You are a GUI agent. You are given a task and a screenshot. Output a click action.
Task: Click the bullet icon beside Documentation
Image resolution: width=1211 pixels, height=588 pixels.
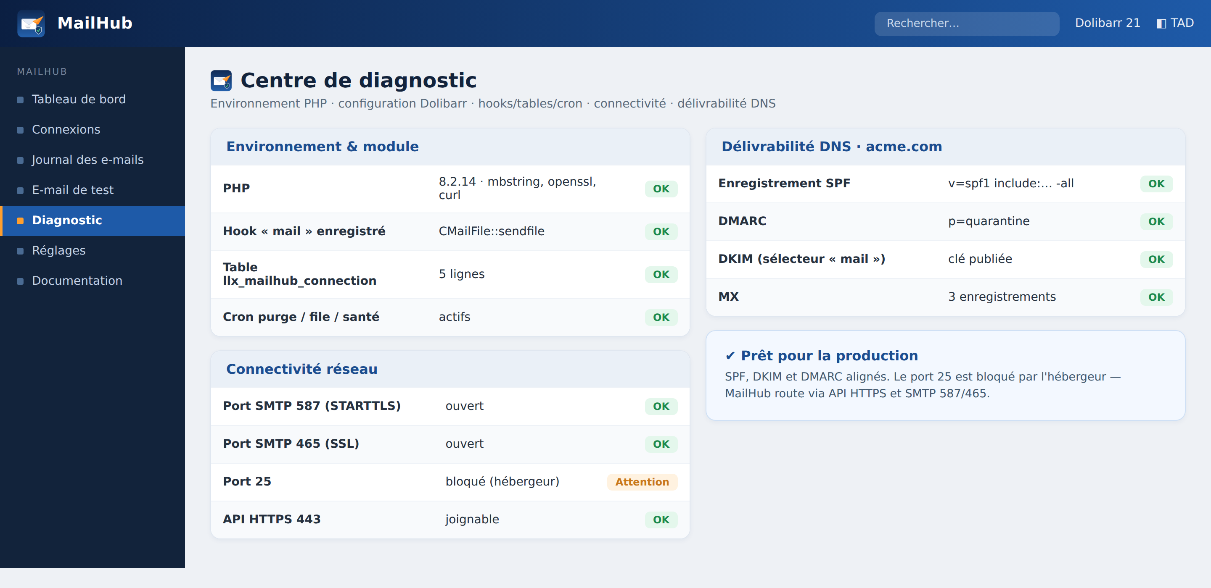point(20,281)
